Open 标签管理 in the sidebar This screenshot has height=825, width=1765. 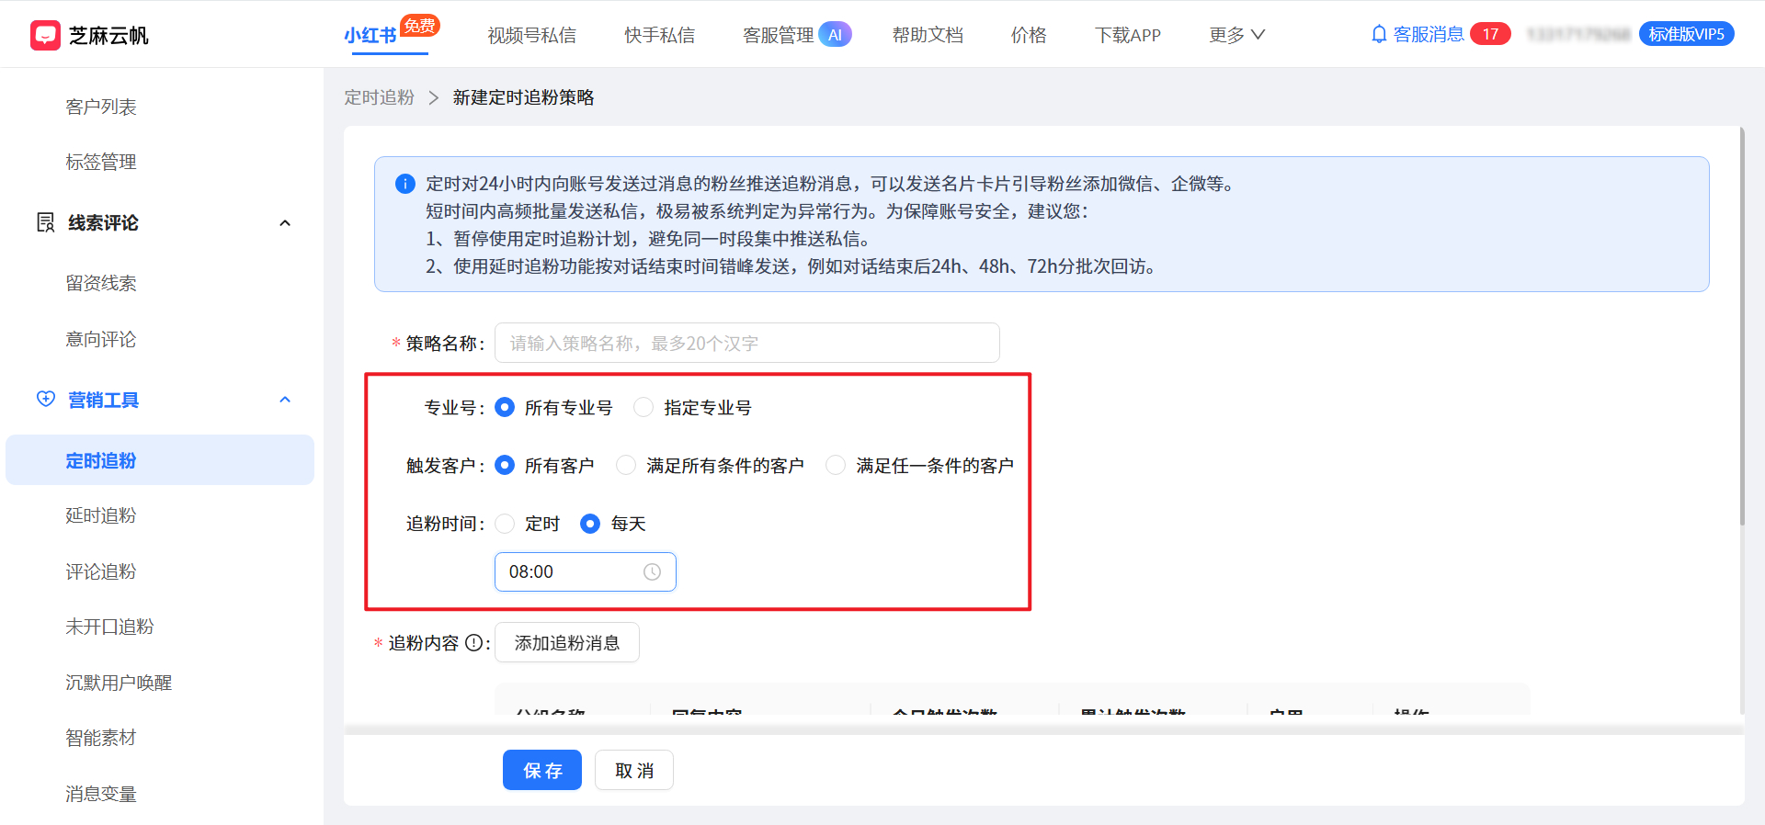(x=101, y=162)
